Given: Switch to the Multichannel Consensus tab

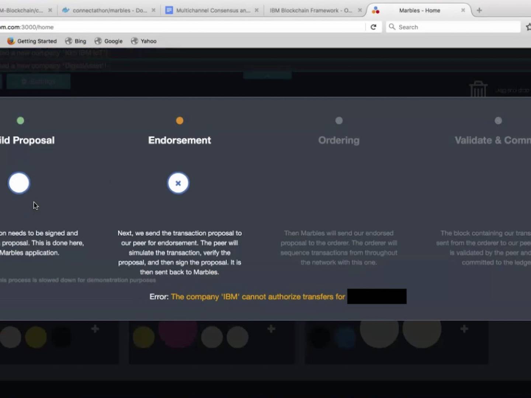Looking at the screenshot, I should coord(212,10).
